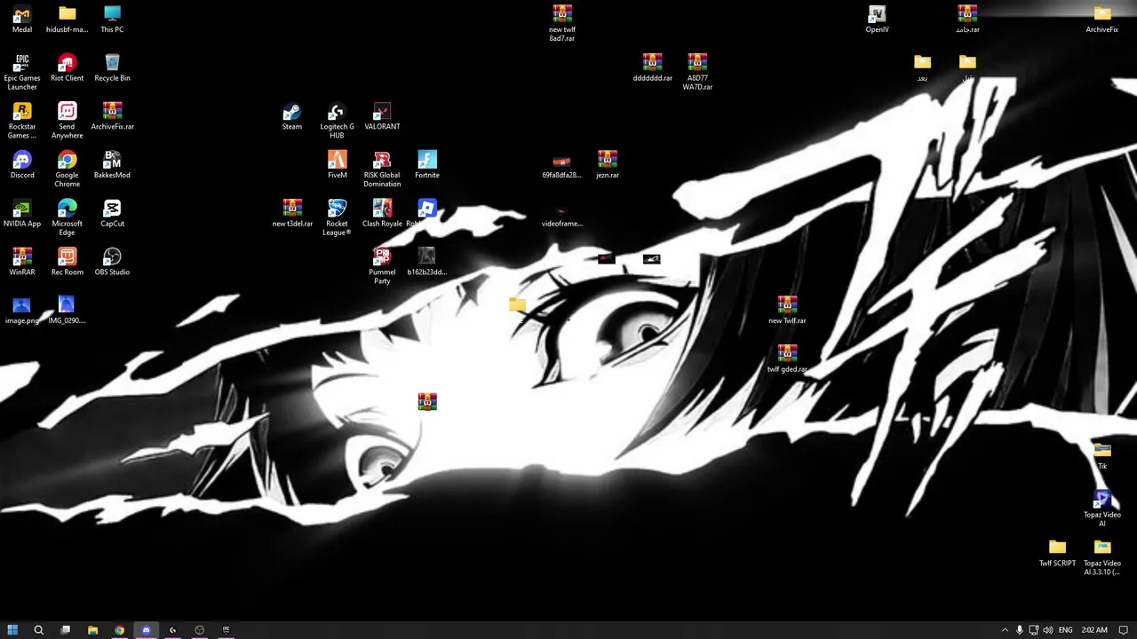Select the Topaz Video AI 3.3.10 folder

click(x=1101, y=557)
